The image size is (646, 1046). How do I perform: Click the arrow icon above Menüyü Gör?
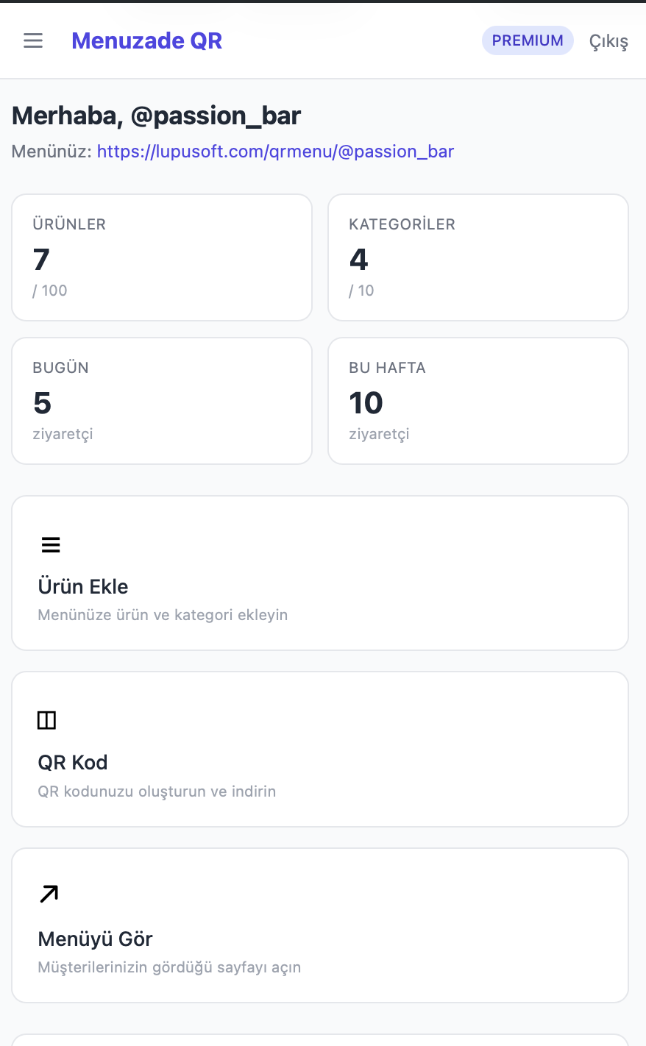(x=48, y=893)
